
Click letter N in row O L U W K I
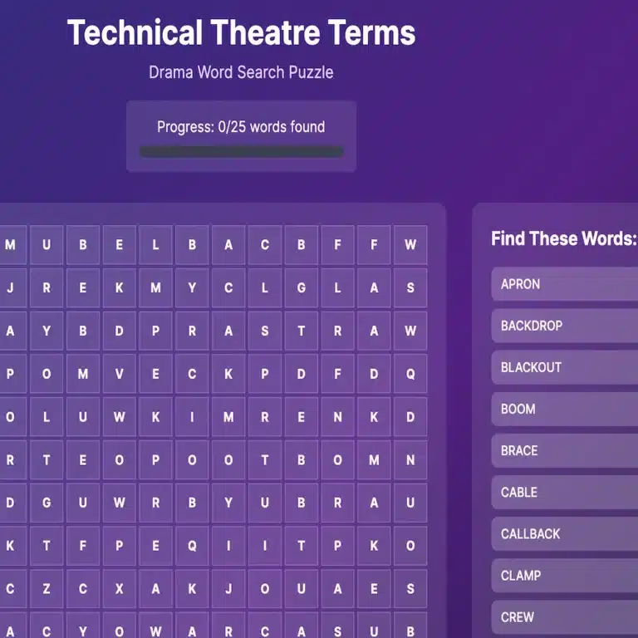point(337,417)
